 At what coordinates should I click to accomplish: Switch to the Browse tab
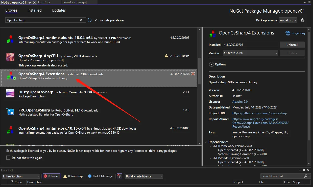(11, 10)
